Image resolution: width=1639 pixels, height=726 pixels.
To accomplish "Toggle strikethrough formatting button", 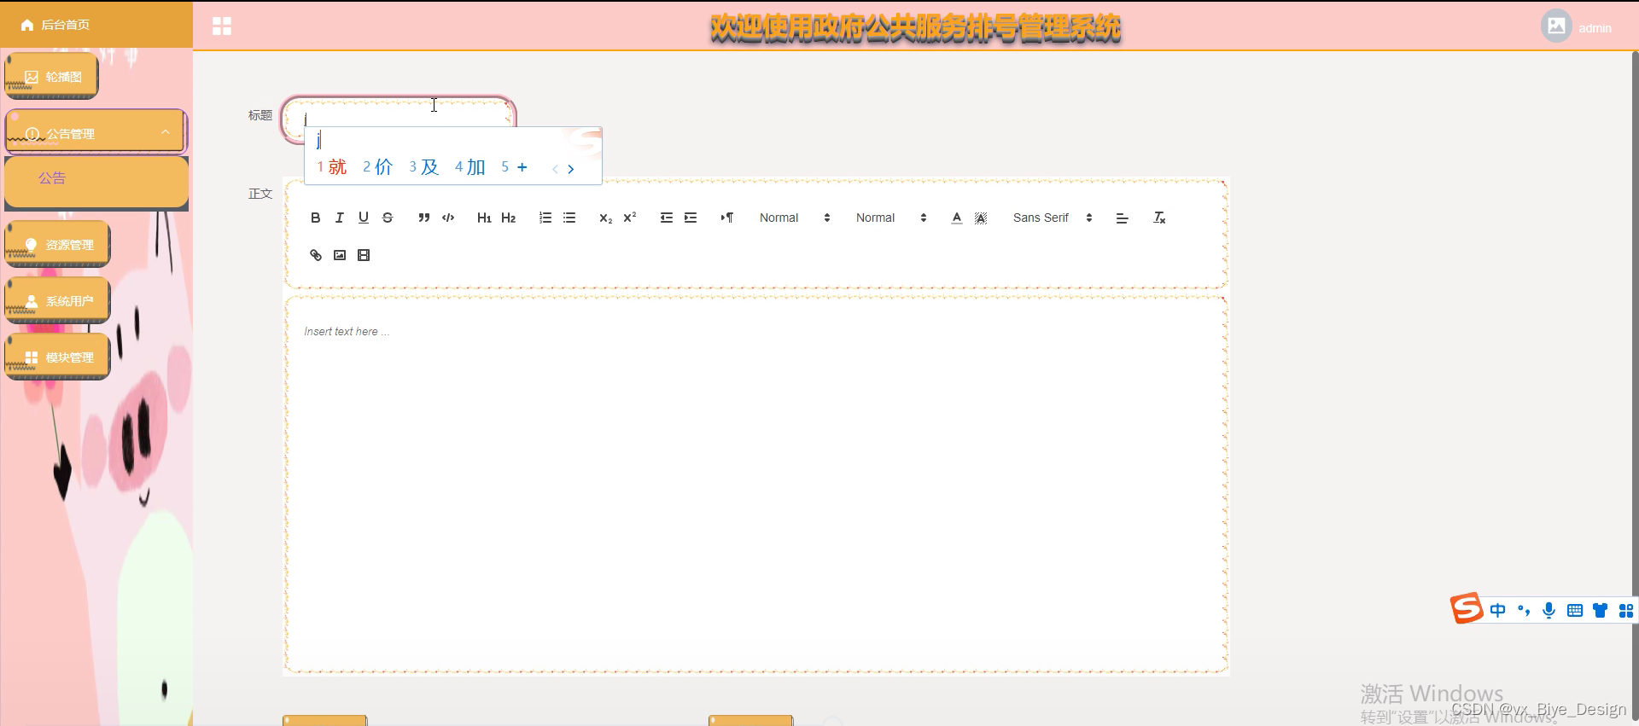I will click(x=388, y=218).
